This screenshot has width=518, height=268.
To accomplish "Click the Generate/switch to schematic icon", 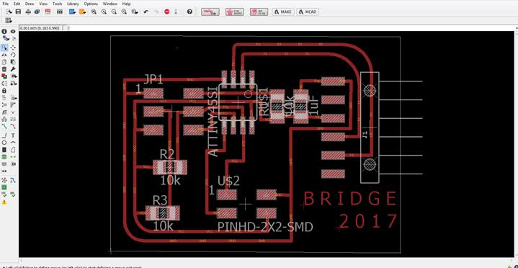I will (x=48, y=12).
